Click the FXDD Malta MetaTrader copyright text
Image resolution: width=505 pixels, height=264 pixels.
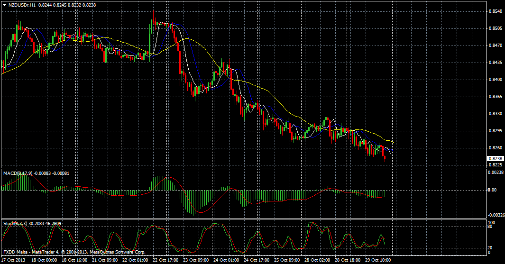tap(73, 253)
